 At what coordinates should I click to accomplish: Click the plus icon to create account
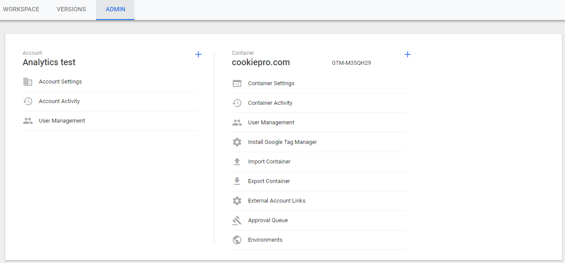point(198,54)
